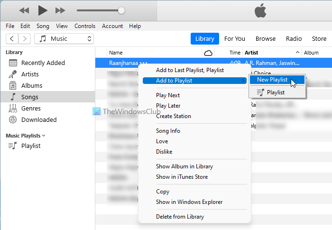Click the Albums icon in sidebar

pos(13,85)
